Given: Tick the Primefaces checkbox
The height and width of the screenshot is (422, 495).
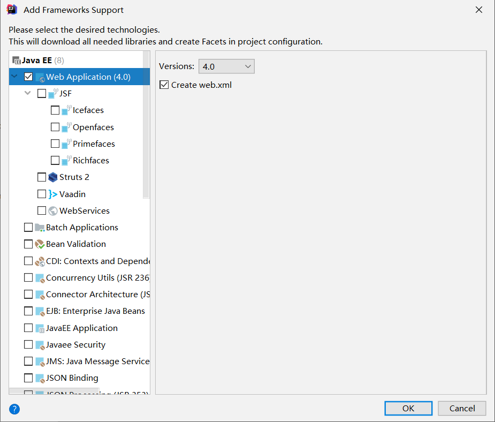Looking at the screenshot, I should click(55, 144).
